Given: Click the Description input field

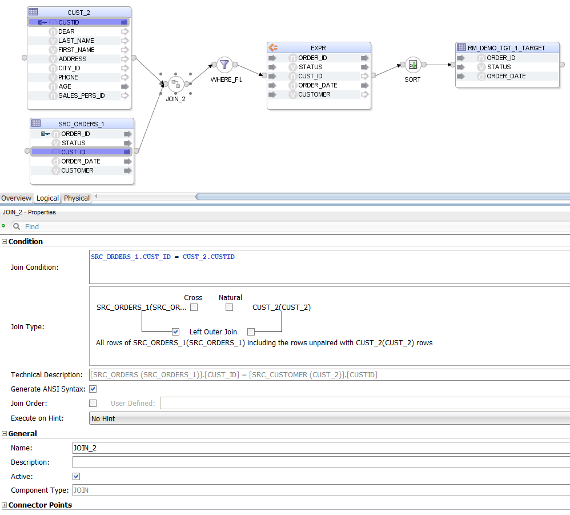Looking at the screenshot, I should click(322, 462).
